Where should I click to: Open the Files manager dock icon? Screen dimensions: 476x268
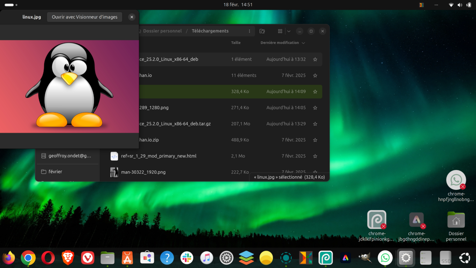coord(107,258)
